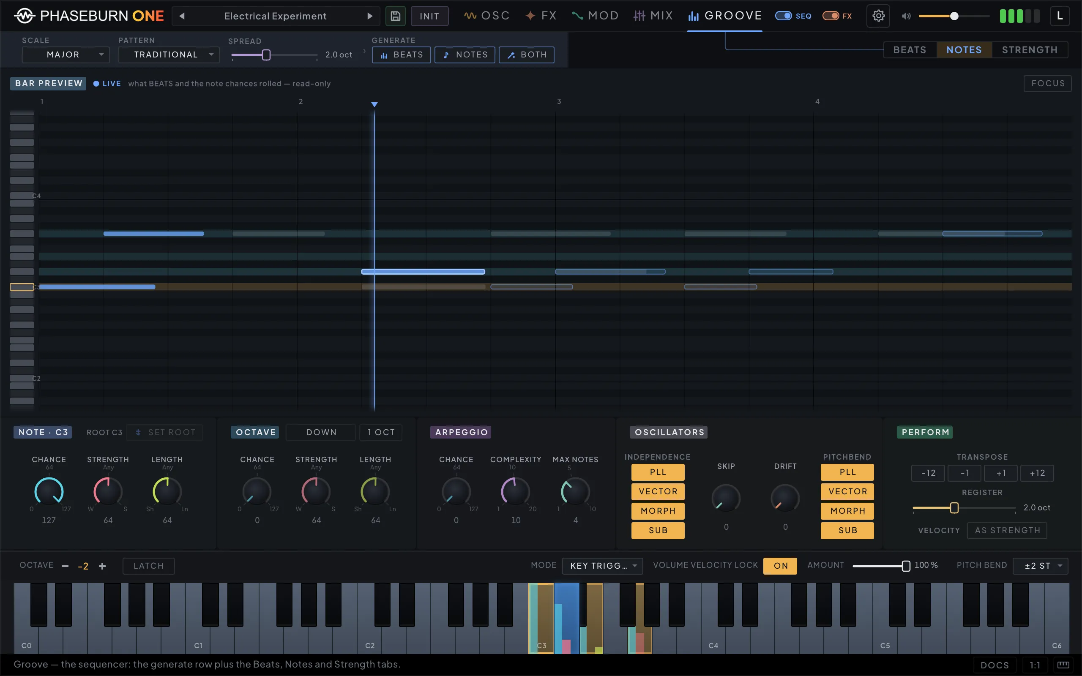
Task: Click the Oscillators Drift knob
Action: point(785,498)
